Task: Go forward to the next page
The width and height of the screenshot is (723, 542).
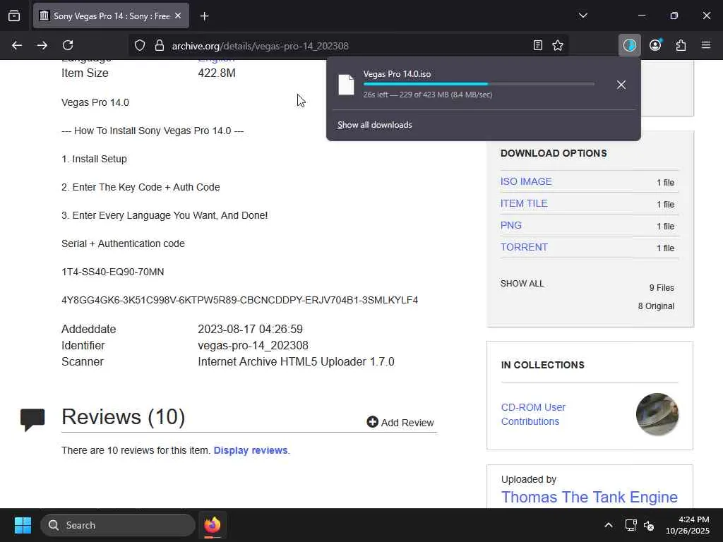Action: pos(42,45)
